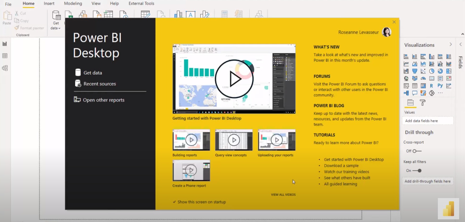
Task: Toggle the Keep all filters switch
Action: [x=417, y=171]
